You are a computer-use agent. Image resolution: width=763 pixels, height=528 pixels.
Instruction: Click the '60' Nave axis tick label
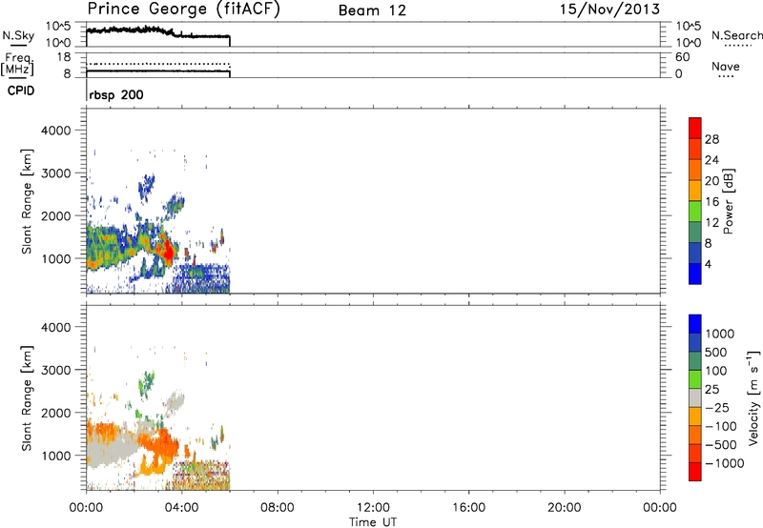683,57
